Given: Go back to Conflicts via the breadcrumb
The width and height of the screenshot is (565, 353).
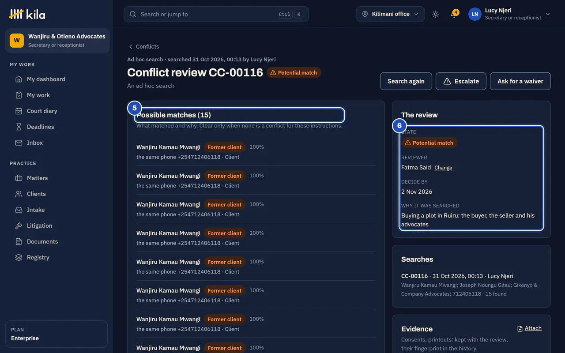Looking at the screenshot, I should point(143,46).
